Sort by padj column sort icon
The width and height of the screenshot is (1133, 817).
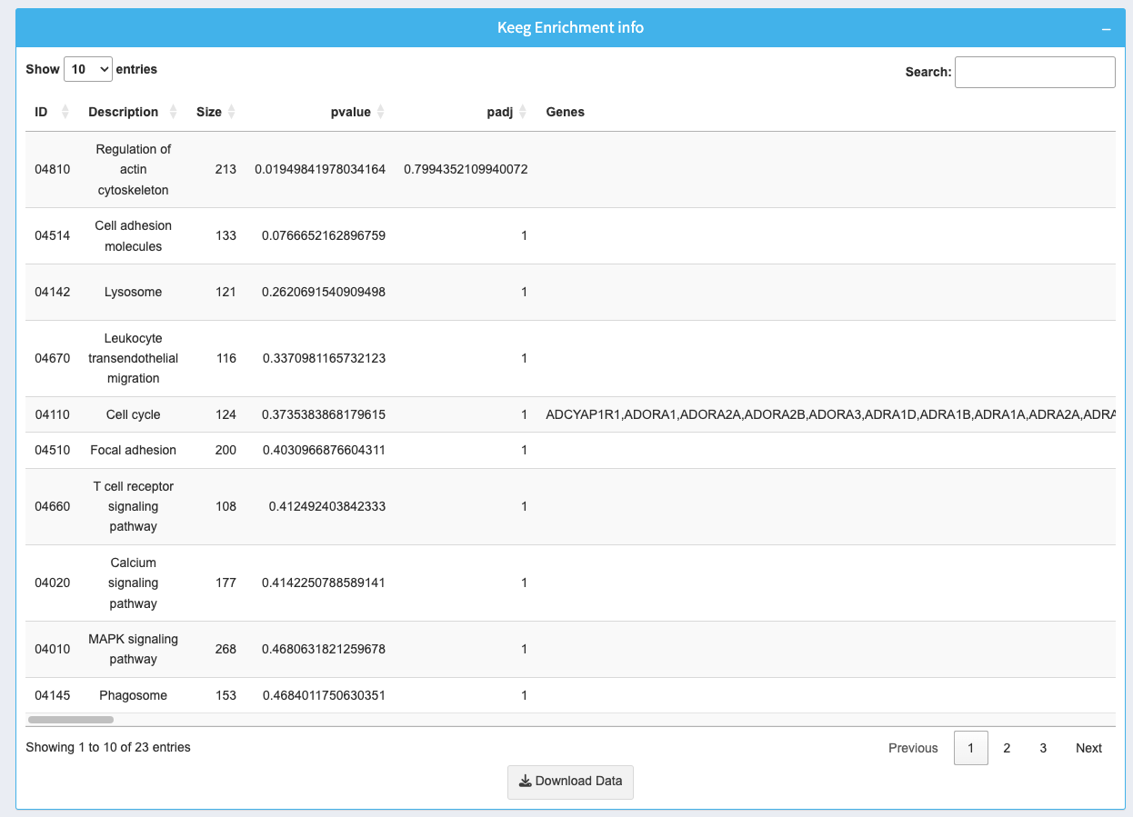tap(523, 112)
